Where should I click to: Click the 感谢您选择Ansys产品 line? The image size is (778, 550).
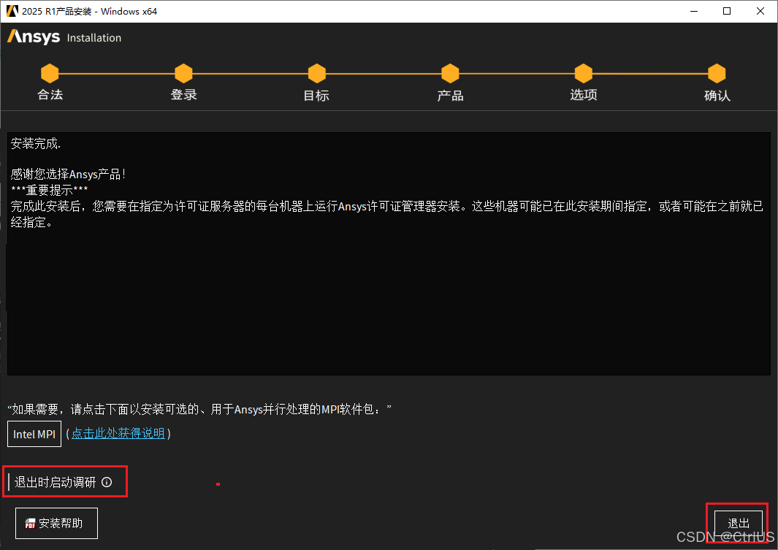click(68, 174)
